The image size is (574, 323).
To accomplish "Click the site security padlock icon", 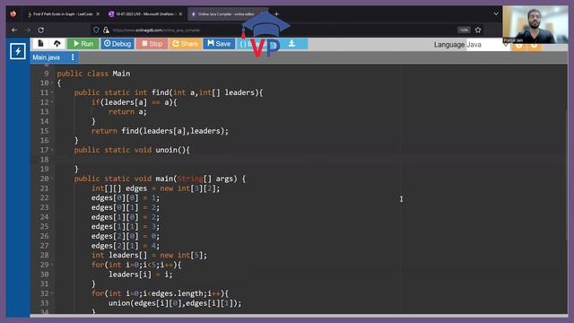I will tap(106, 30).
